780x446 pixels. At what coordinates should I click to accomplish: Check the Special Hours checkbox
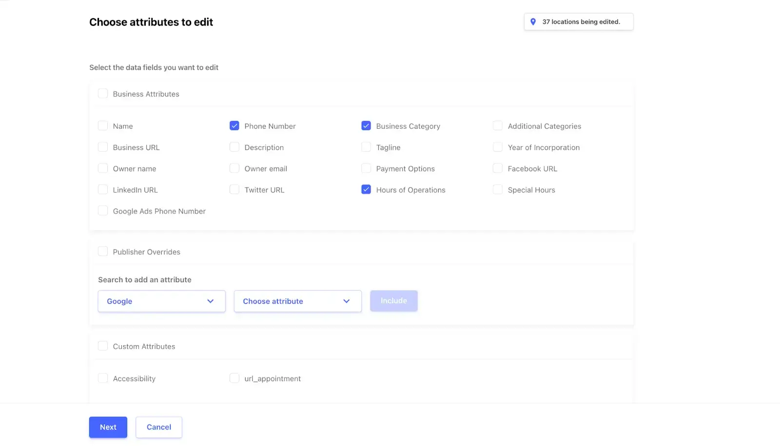coord(498,190)
